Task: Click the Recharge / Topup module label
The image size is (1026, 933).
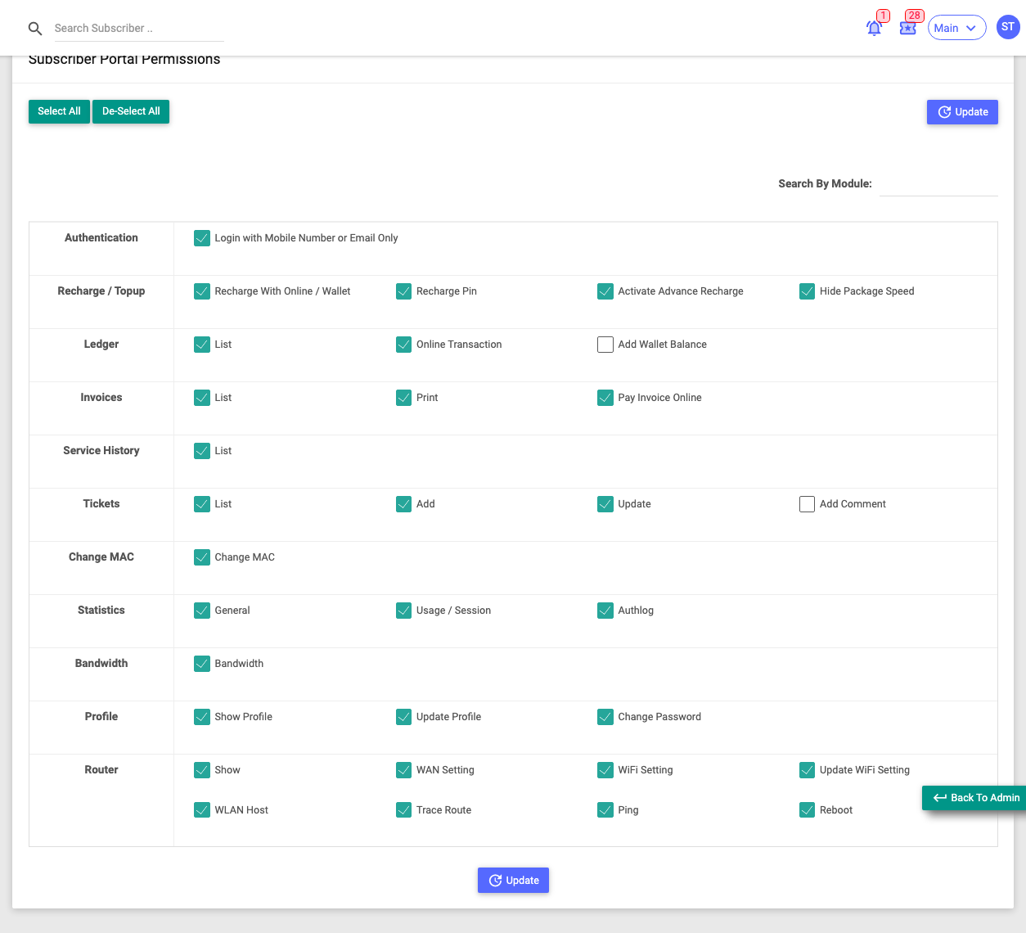Action: coord(101,291)
